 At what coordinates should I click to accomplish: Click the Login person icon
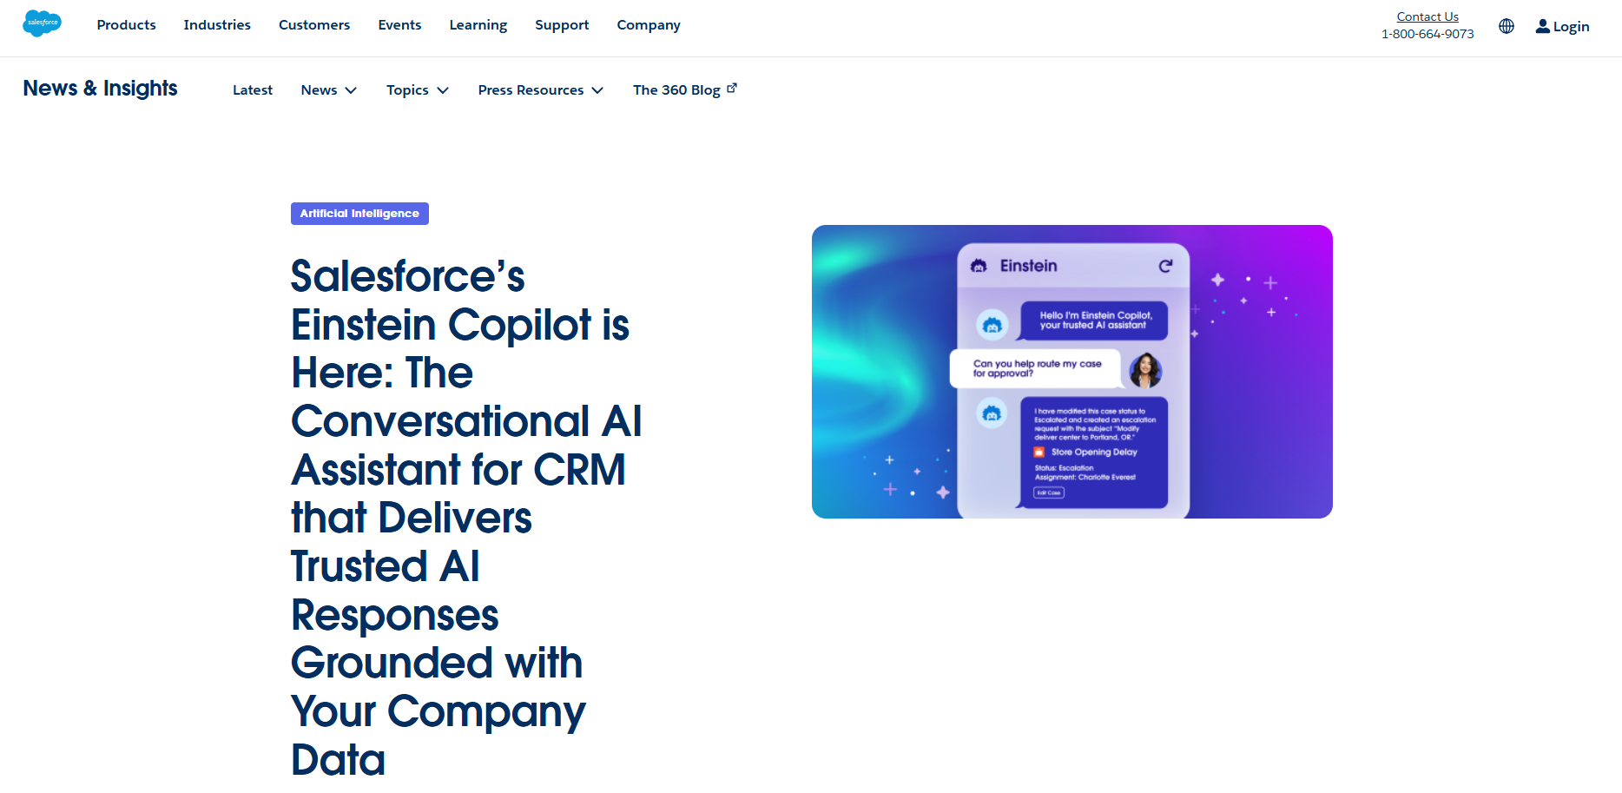click(x=1543, y=26)
